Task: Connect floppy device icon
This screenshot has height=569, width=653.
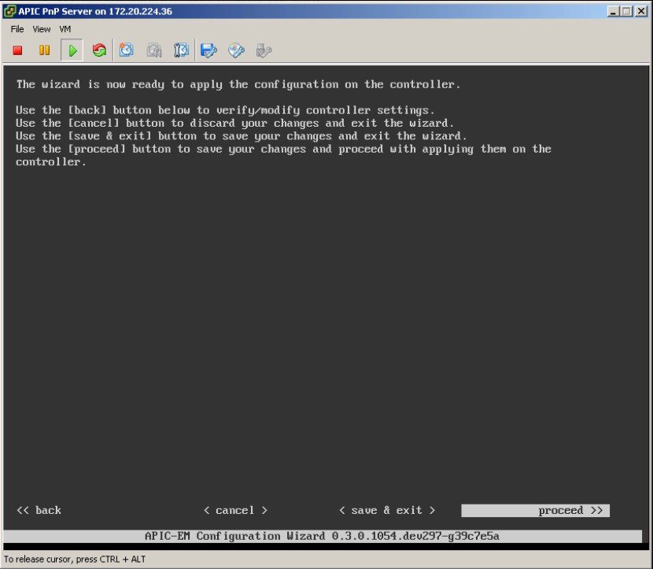Action: point(208,50)
